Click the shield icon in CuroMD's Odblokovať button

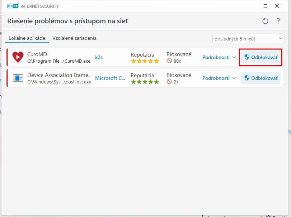(x=247, y=57)
